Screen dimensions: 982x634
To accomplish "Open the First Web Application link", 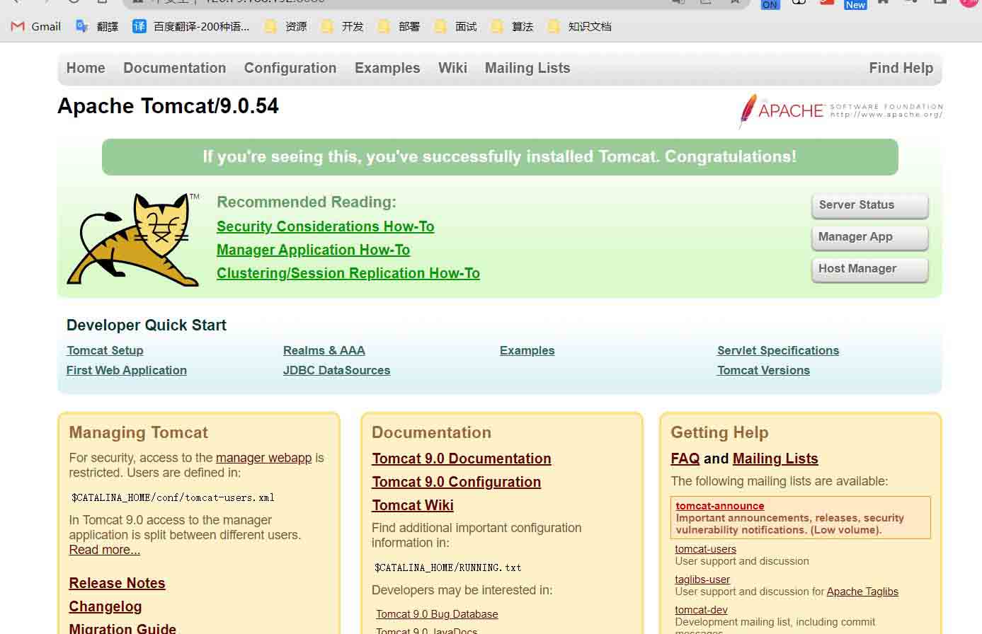I will pyautogui.click(x=127, y=370).
